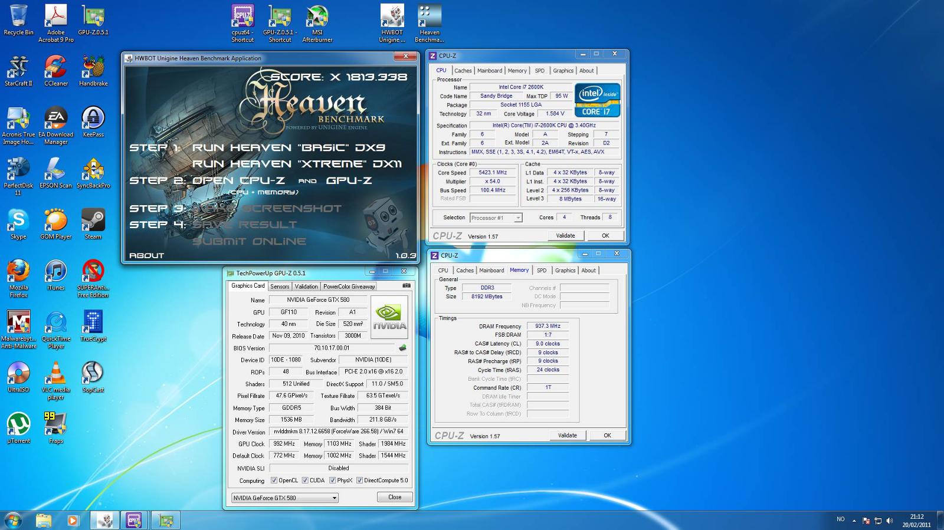Launch MSI Afterburner from desktop

317,23
